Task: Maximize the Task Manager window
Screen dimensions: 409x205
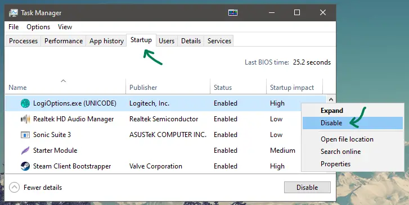Action: (x=297, y=12)
